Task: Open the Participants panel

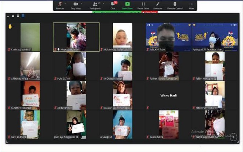Action: [95, 4]
